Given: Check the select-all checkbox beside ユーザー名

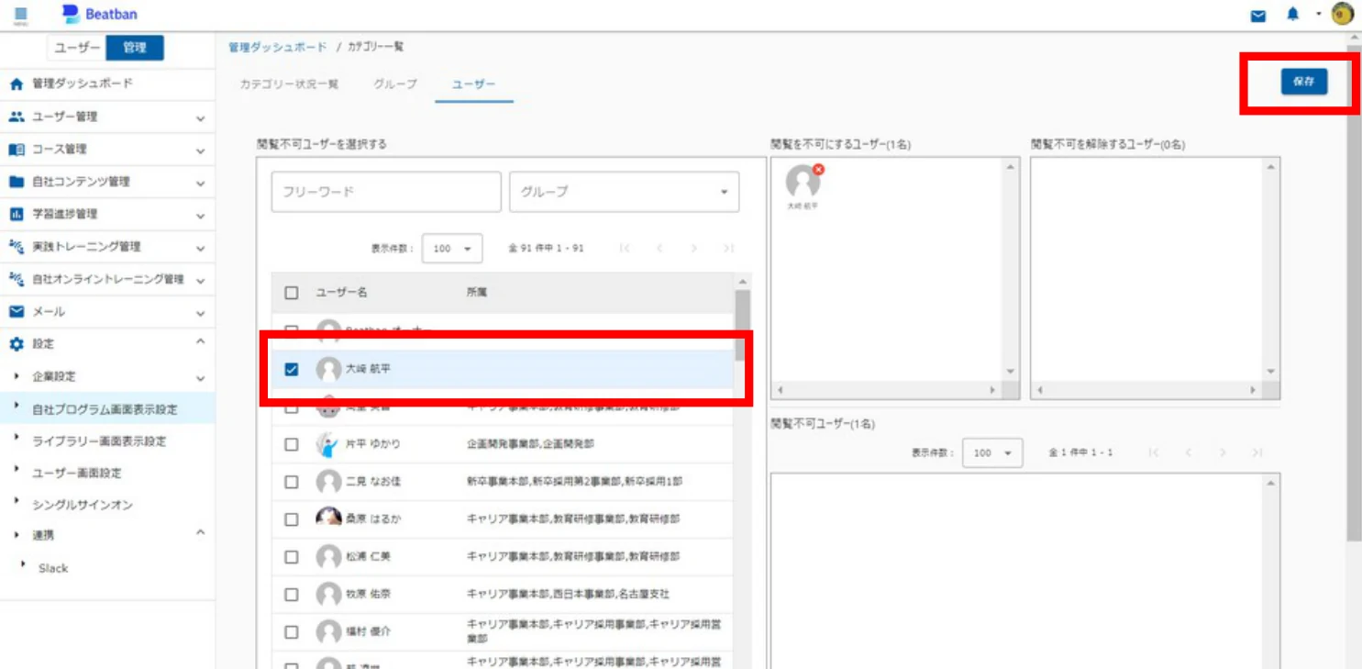Looking at the screenshot, I should point(292,293).
